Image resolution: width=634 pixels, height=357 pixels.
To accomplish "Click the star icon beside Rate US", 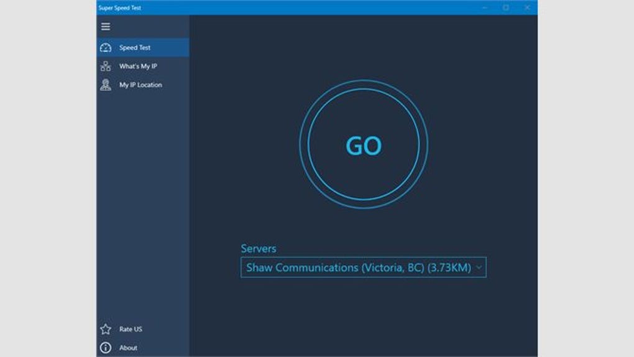I will [106, 329].
